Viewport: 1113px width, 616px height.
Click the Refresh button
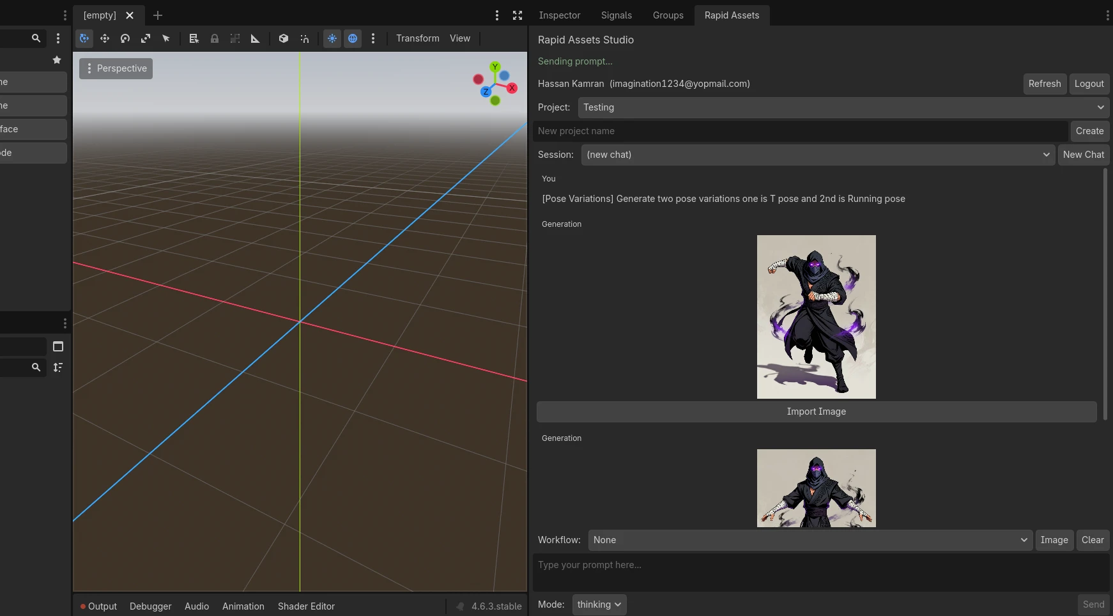tap(1045, 84)
